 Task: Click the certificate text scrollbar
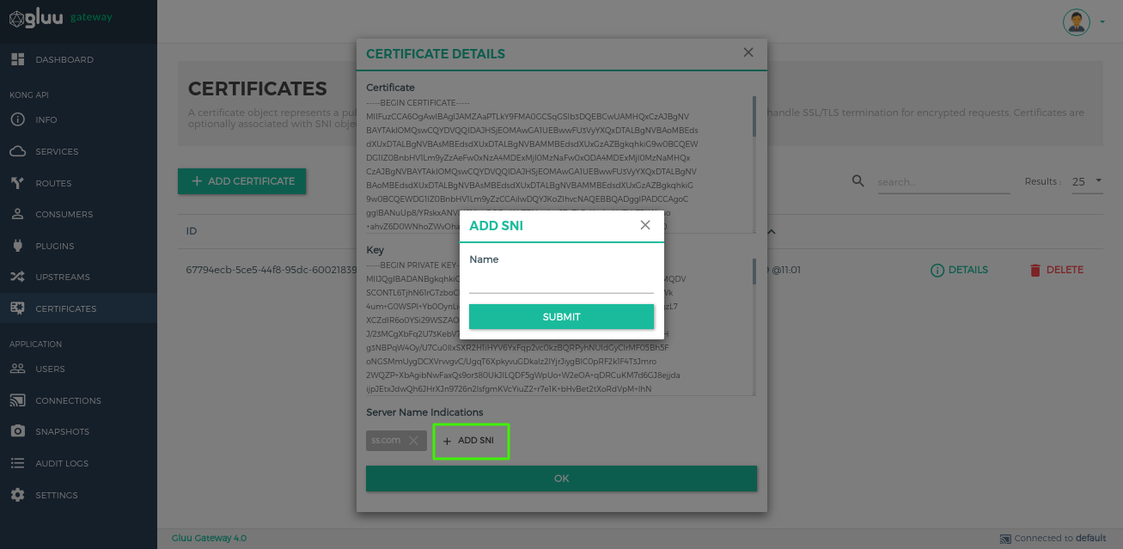754,116
